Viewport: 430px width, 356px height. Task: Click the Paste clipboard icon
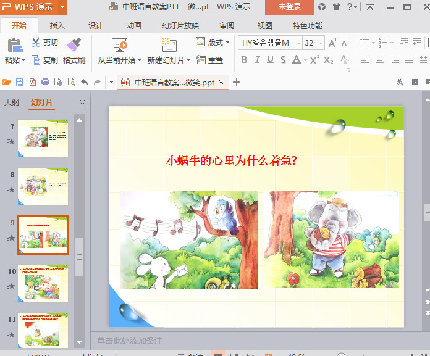pos(15,45)
